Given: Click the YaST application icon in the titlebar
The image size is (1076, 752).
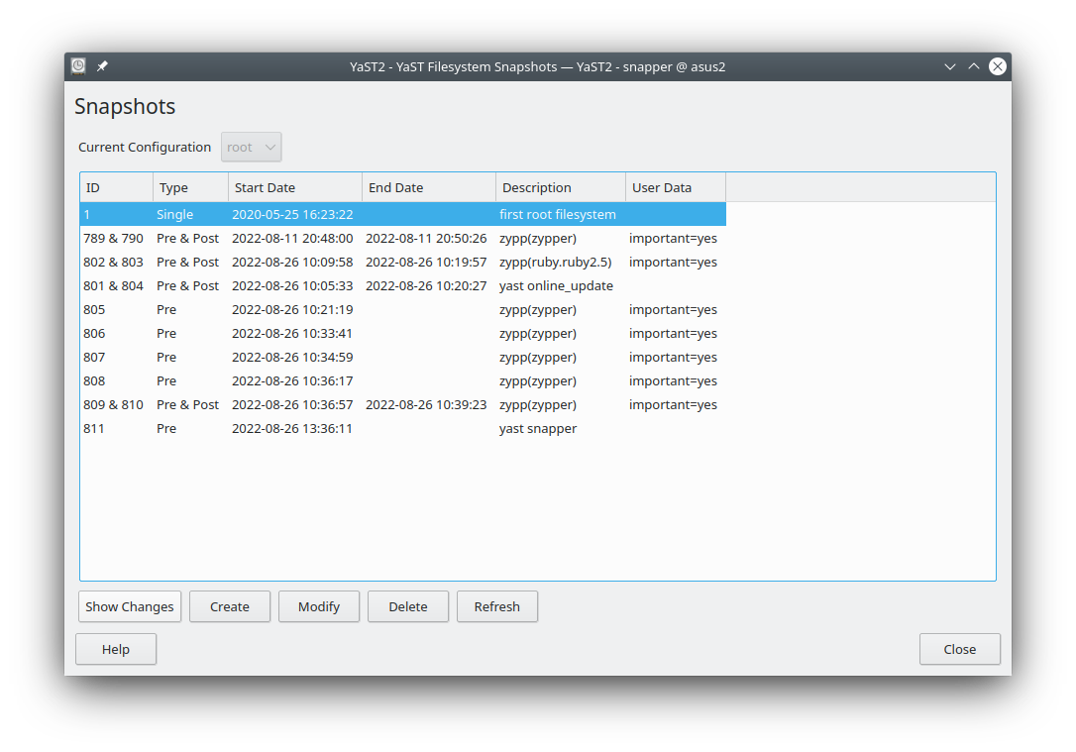Looking at the screenshot, I should point(77,65).
